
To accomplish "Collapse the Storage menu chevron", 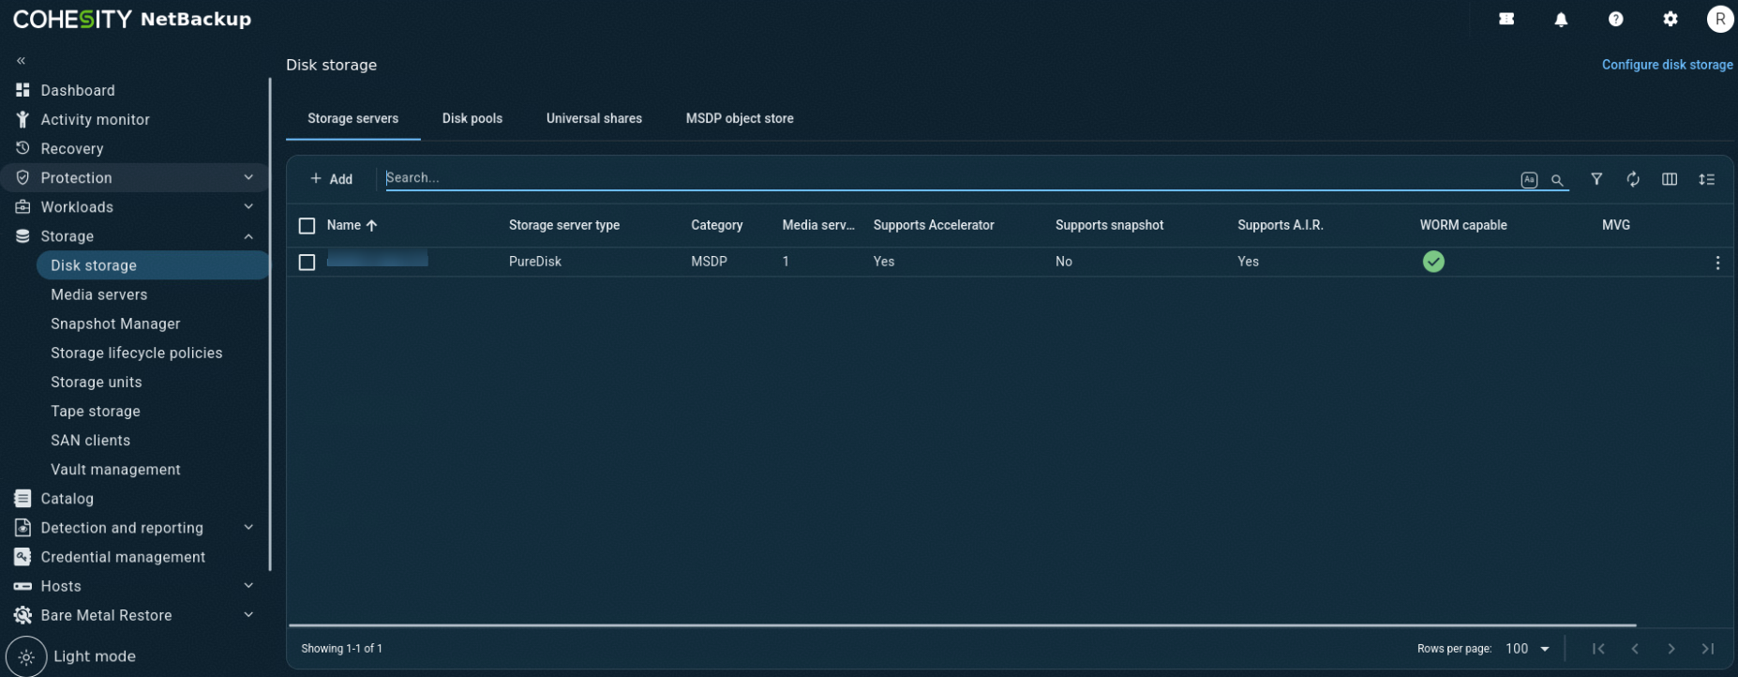I will 248,236.
